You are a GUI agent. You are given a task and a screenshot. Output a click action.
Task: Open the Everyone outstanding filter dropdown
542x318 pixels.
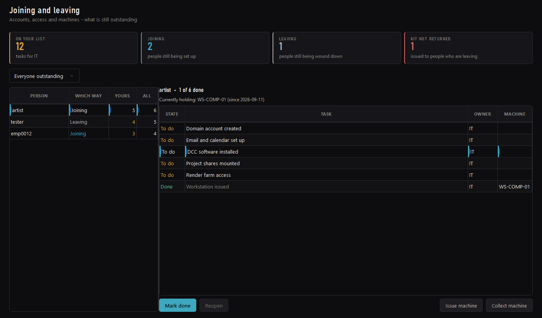(x=45, y=76)
